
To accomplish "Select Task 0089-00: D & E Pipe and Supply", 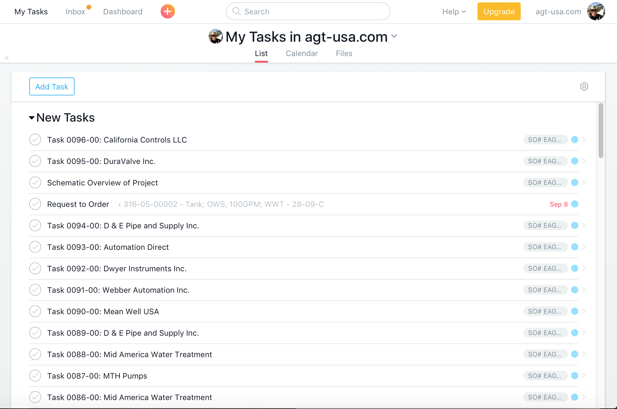I will [123, 333].
